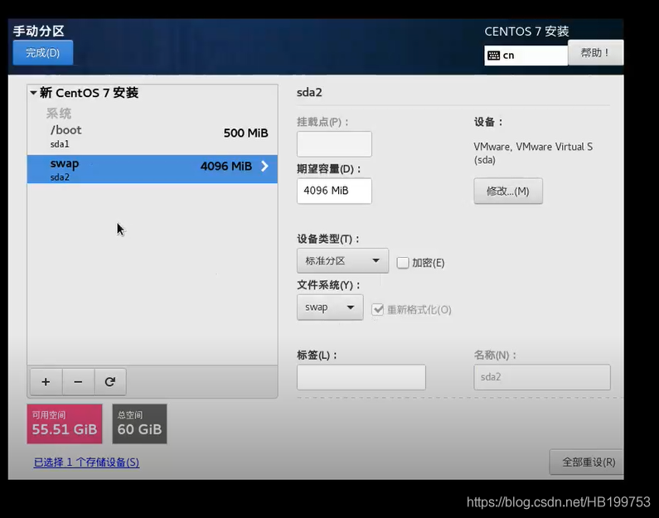
Task: Click the 系统 section label
Action: pos(59,114)
